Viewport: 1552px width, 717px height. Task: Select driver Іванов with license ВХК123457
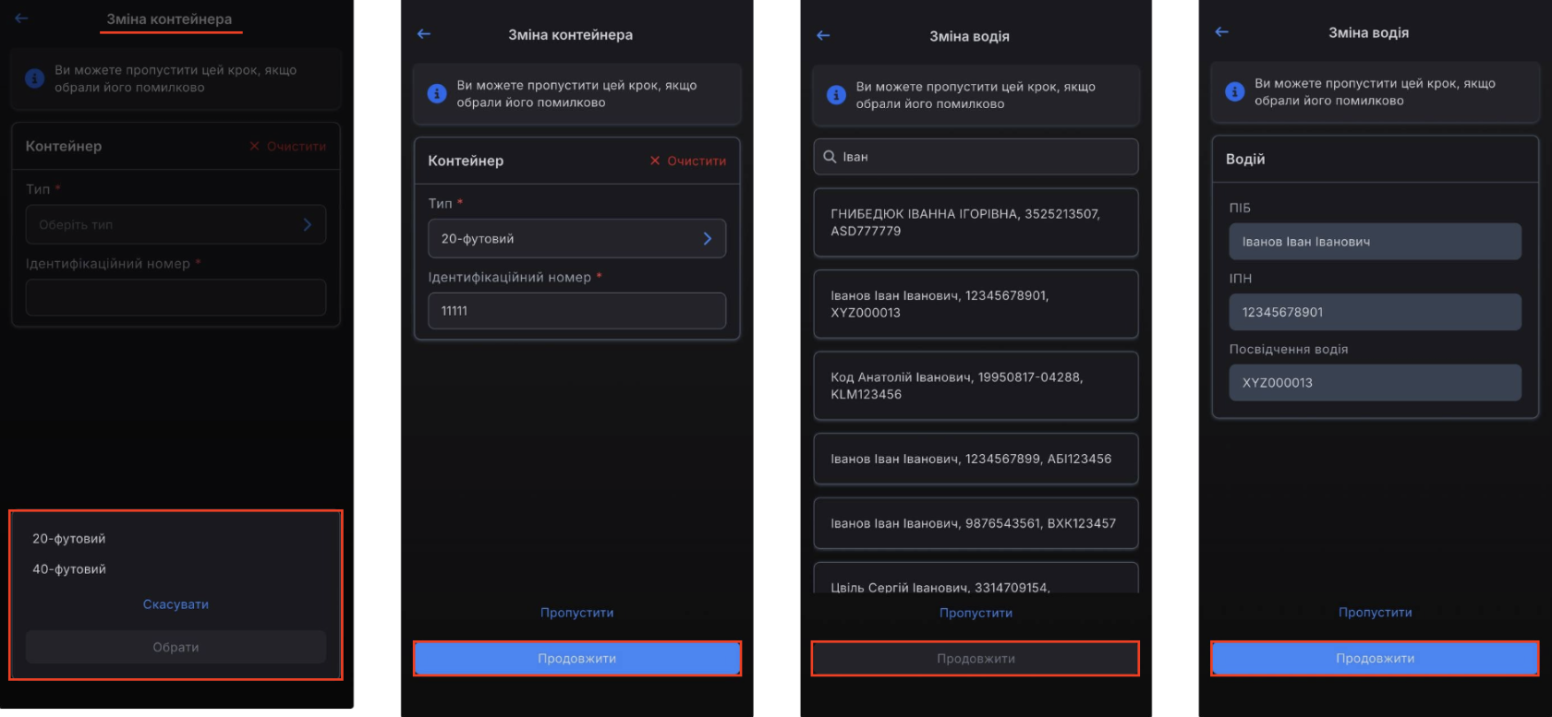pos(976,523)
